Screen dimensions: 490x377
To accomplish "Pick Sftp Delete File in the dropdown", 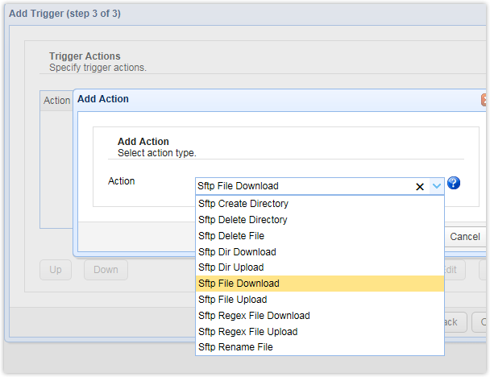I will pyautogui.click(x=231, y=236).
